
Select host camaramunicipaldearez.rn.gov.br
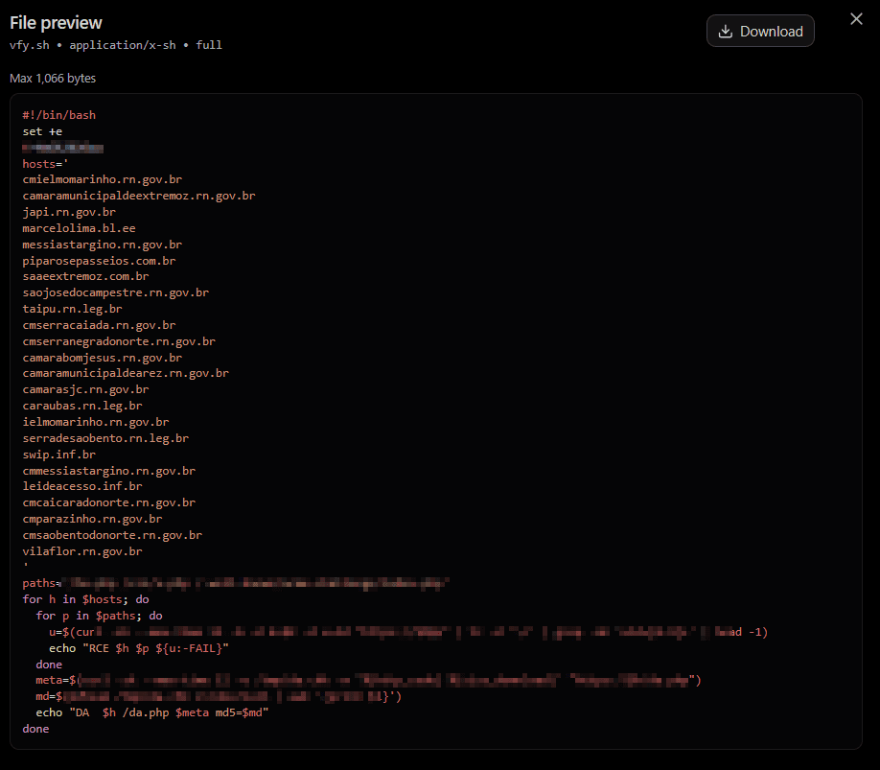pyautogui.click(x=126, y=373)
